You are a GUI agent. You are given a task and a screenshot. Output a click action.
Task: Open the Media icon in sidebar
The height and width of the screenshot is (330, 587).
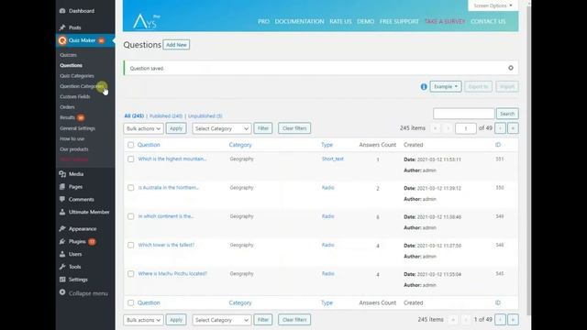(62, 174)
